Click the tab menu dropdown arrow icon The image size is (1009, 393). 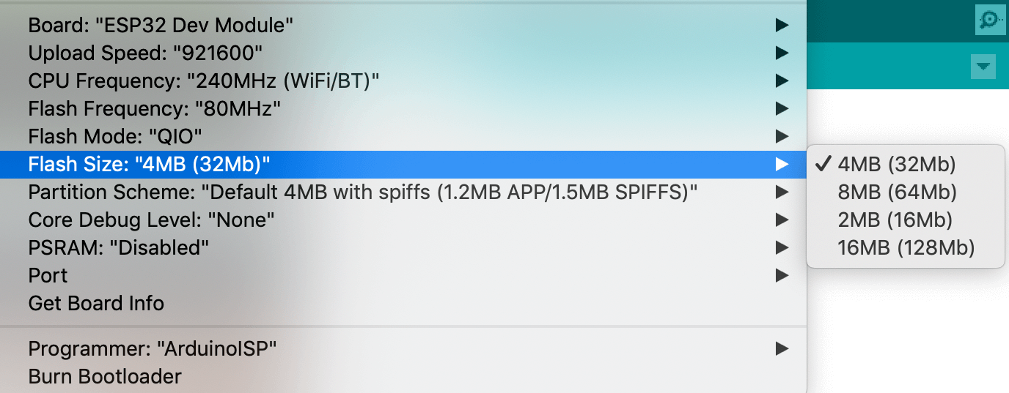983,67
